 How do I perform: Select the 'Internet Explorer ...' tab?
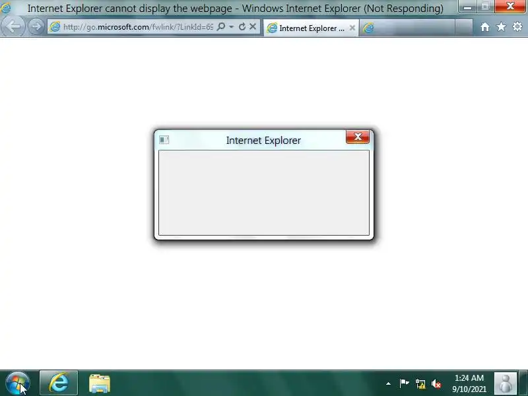click(x=311, y=28)
